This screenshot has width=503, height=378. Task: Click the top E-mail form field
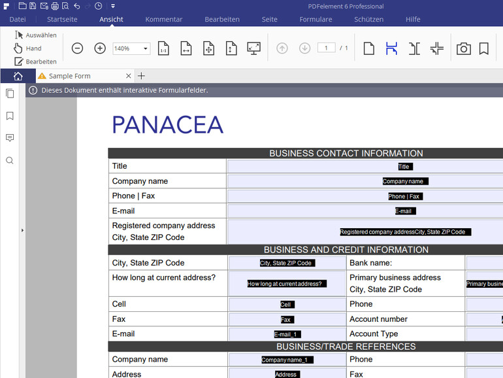pyautogui.click(x=365, y=211)
